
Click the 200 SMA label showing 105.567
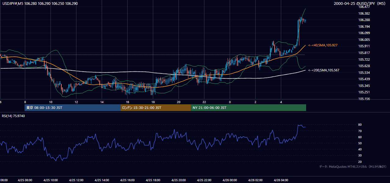323,70
